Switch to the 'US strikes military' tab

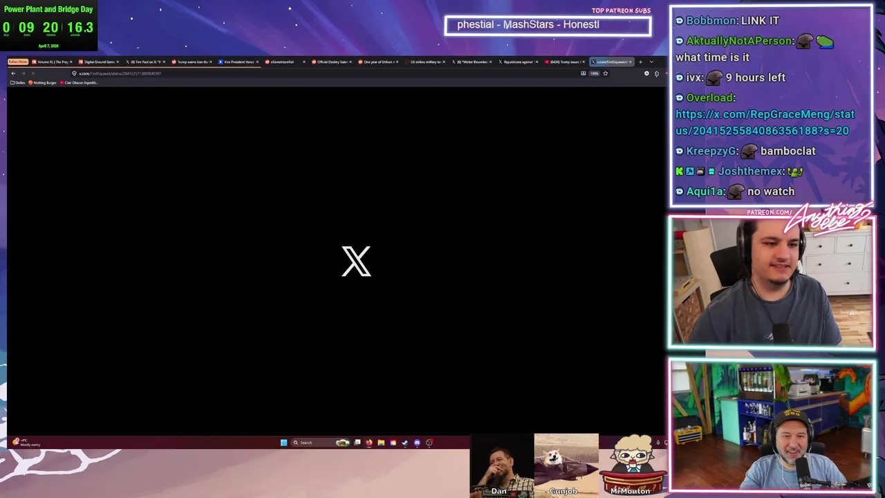(x=425, y=62)
